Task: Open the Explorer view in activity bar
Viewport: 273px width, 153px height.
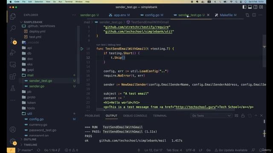Action: (13, 17)
